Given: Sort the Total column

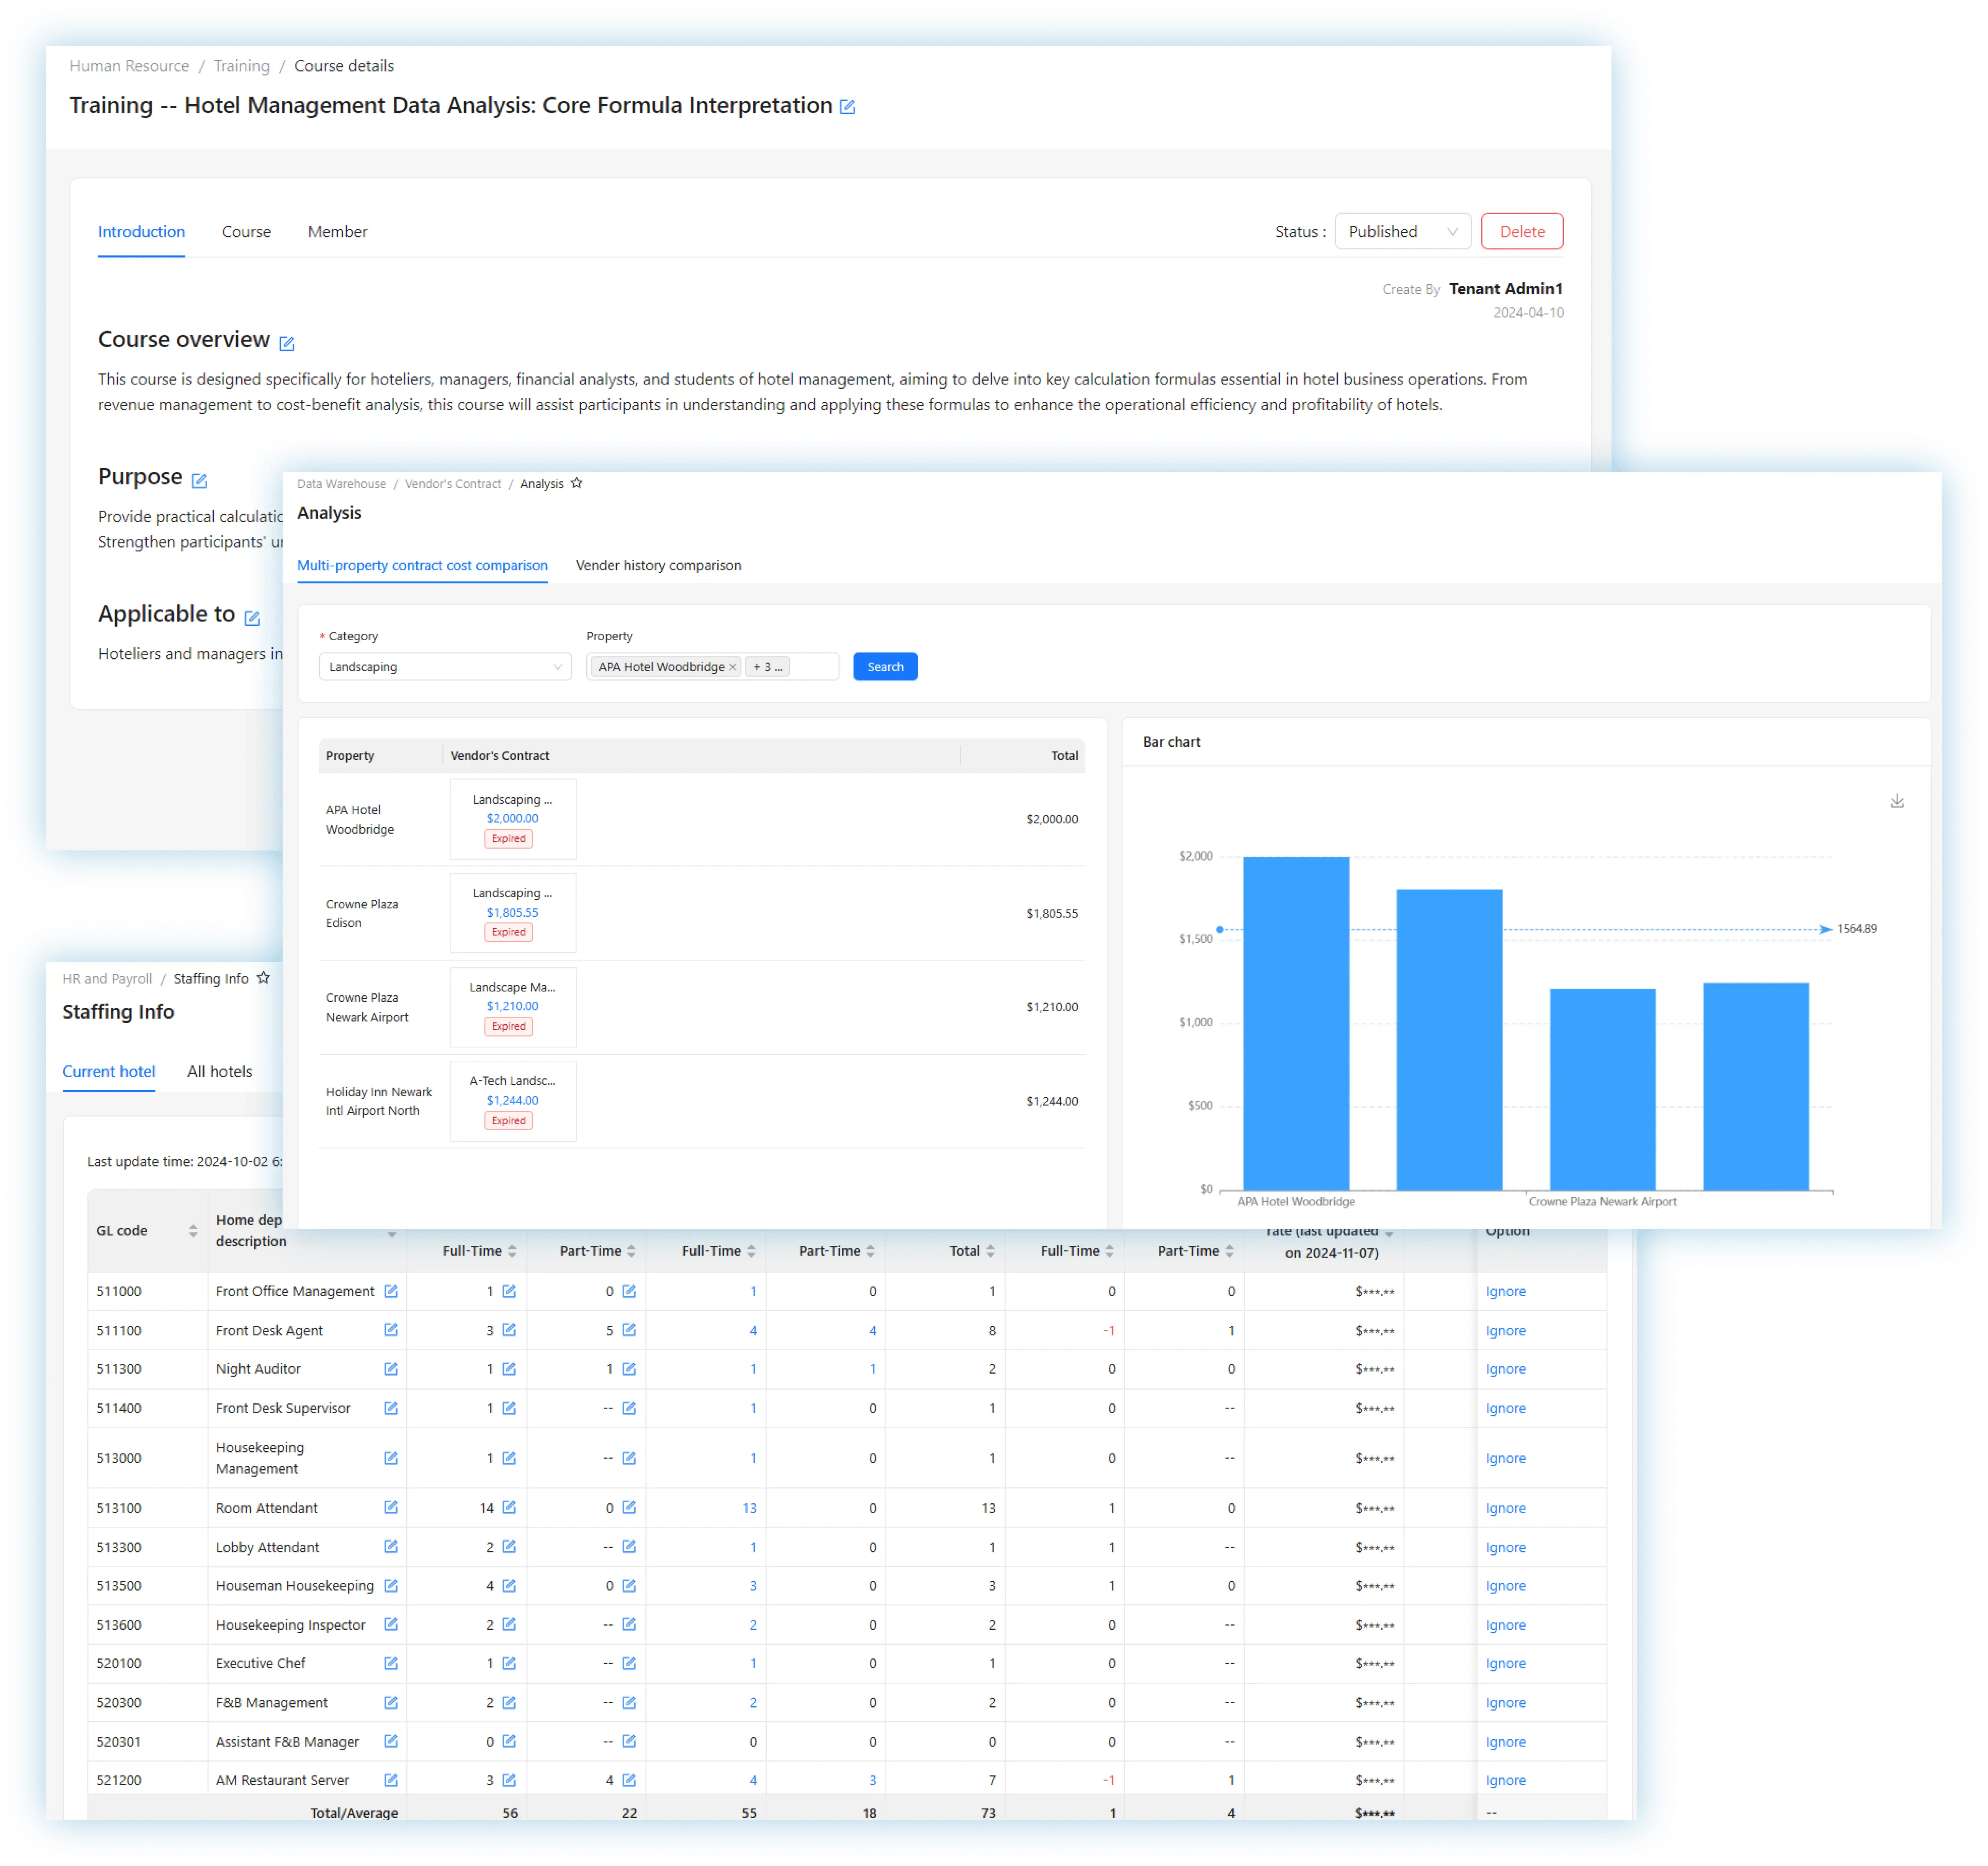Looking at the screenshot, I should (990, 1251).
